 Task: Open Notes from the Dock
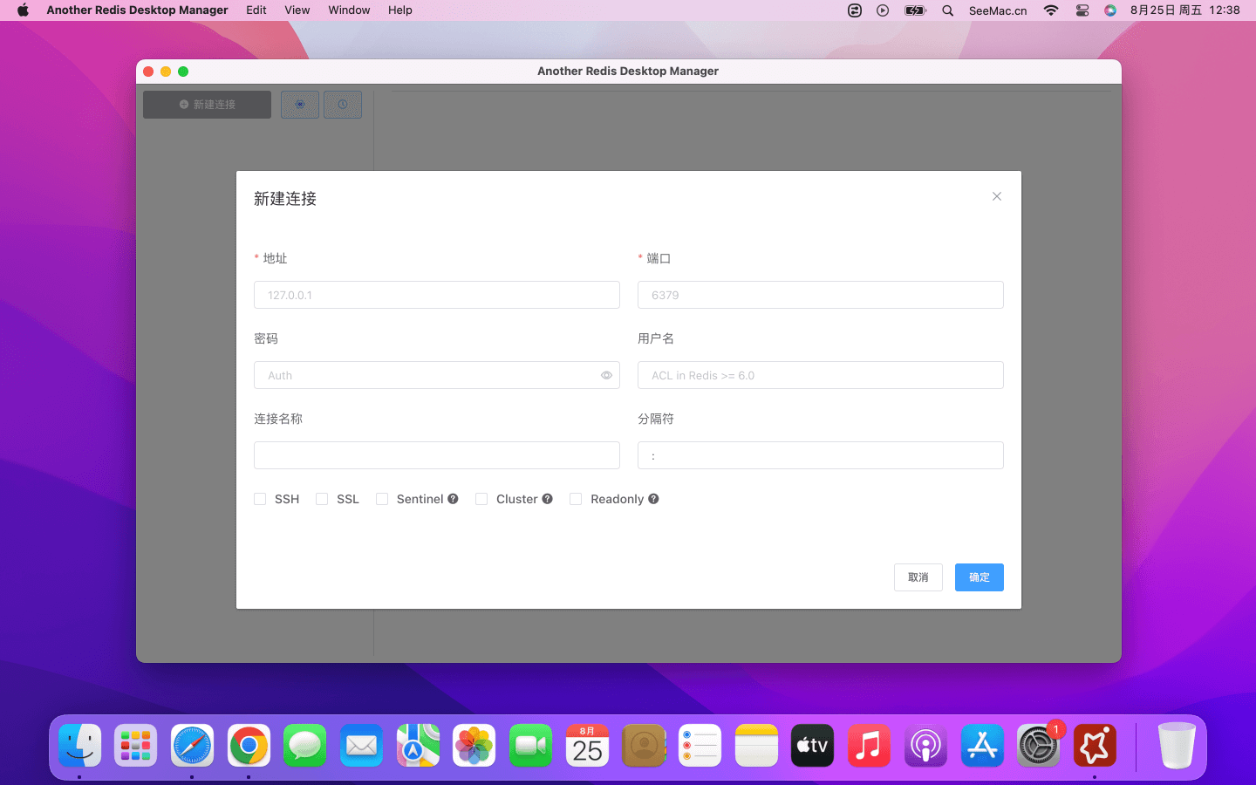pos(756,746)
